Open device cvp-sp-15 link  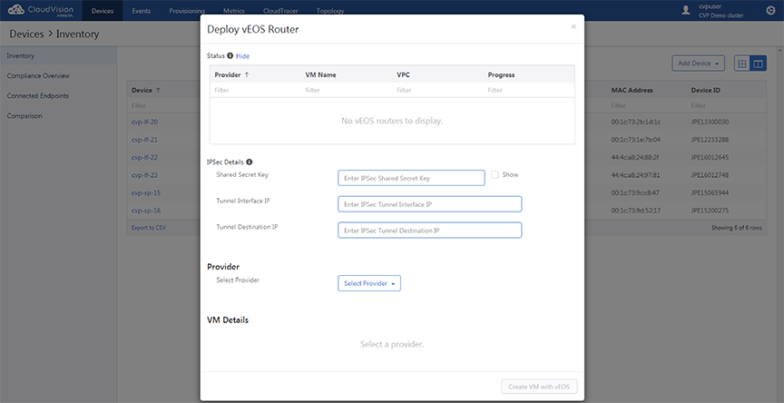click(x=146, y=193)
